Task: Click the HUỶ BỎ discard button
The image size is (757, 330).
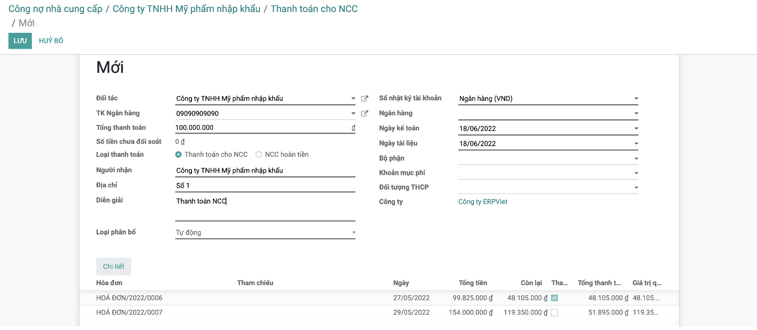Action: (x=51, y=41)
